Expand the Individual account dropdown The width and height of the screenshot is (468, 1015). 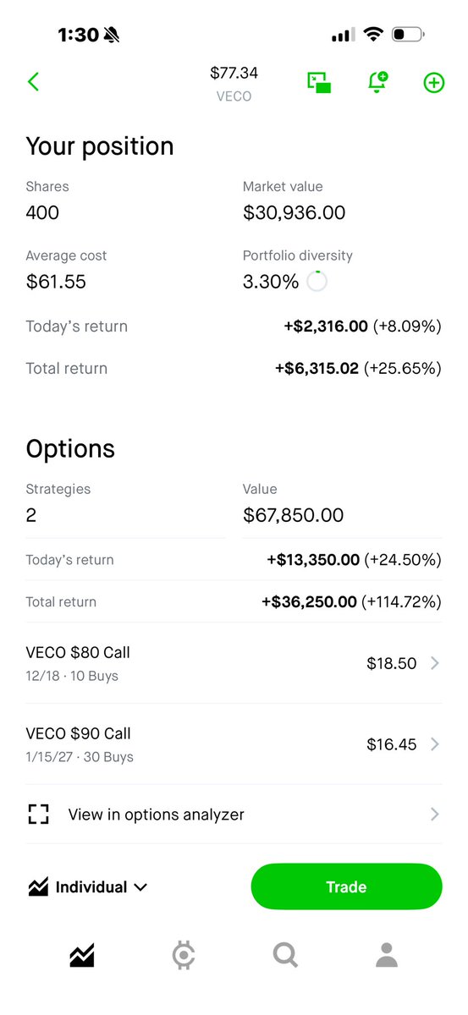click(88, 887)
